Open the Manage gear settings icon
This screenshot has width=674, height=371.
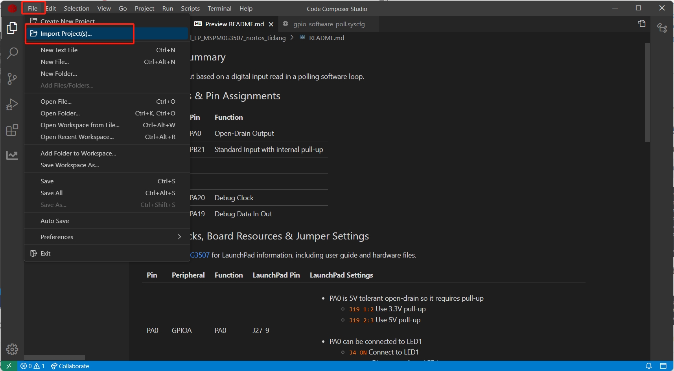(12, 349)
